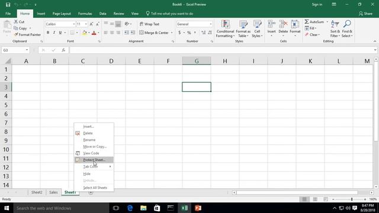Center text horizontally in cell
The height and width of the screenshot is (213, 379).
(112, 33)
